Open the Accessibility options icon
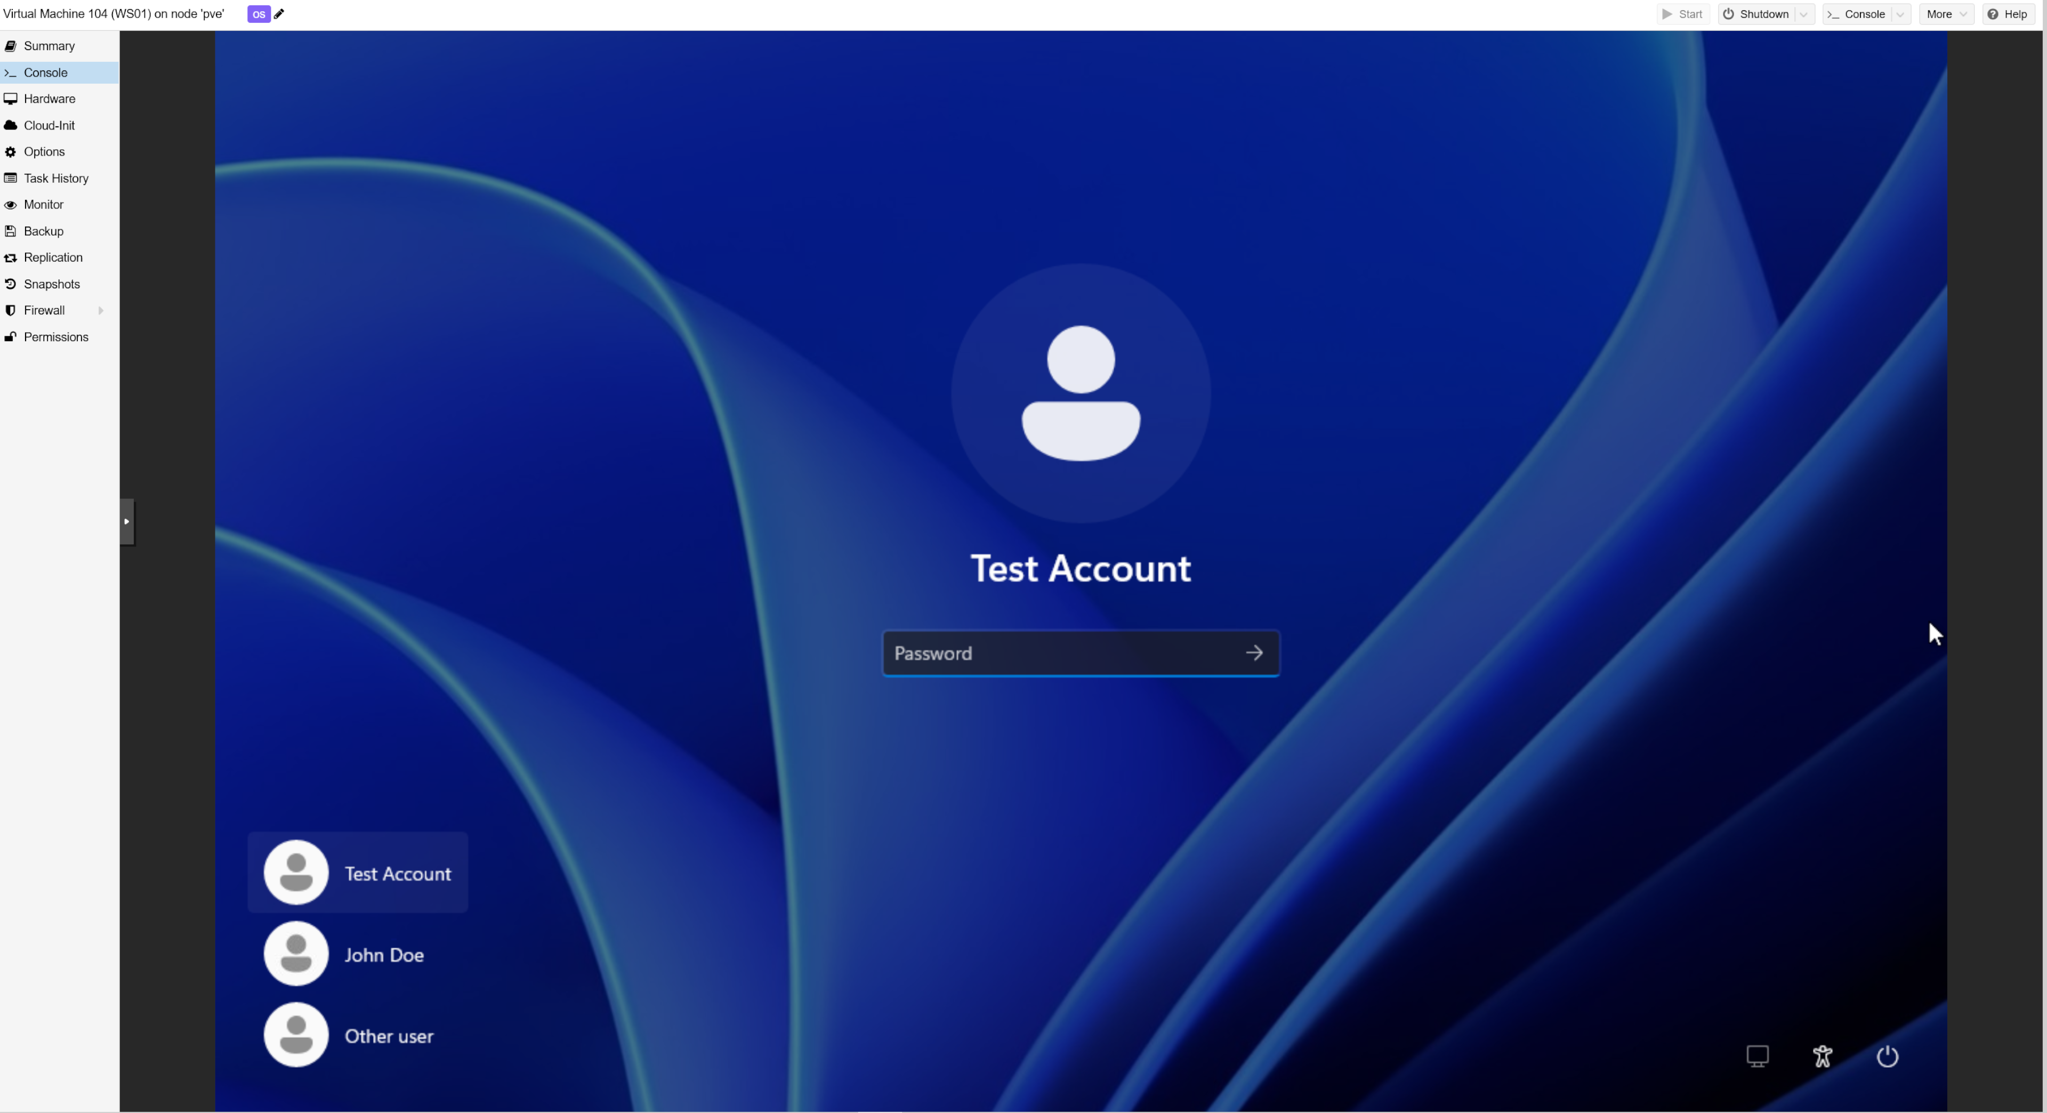The width and height of the screenshot is (2047, 1113). pyautogui.click(x=1823, y=1056)
